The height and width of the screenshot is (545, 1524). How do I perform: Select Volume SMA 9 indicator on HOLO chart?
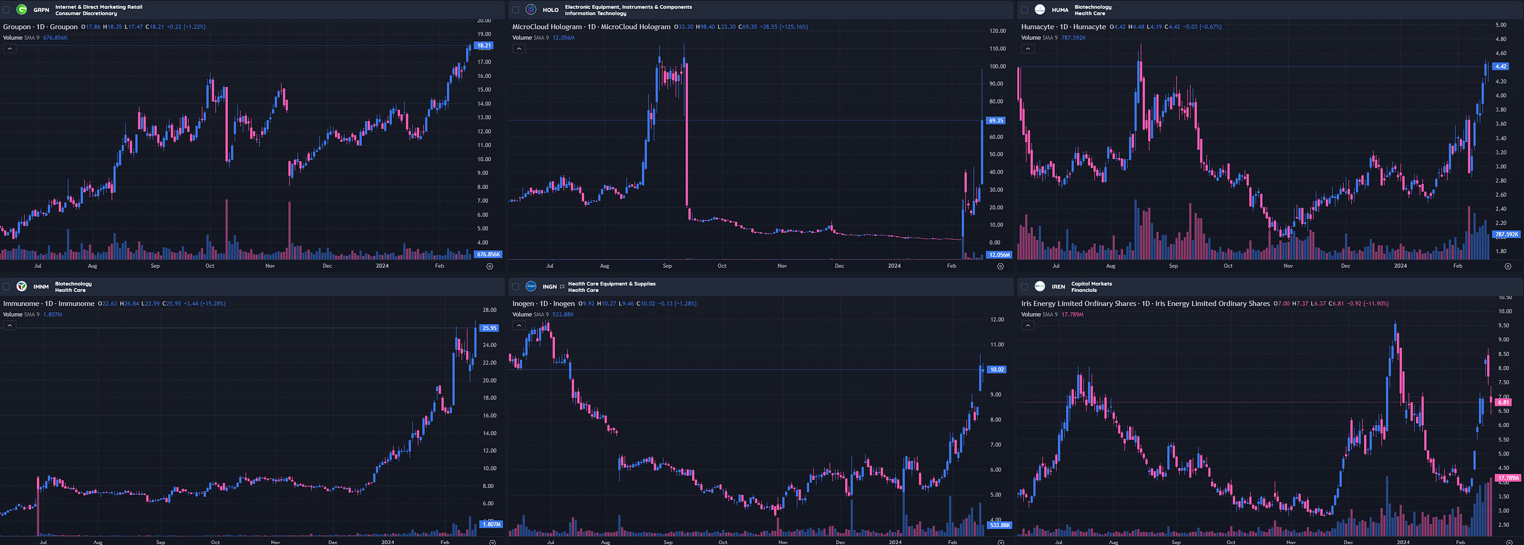pos(530,37)
